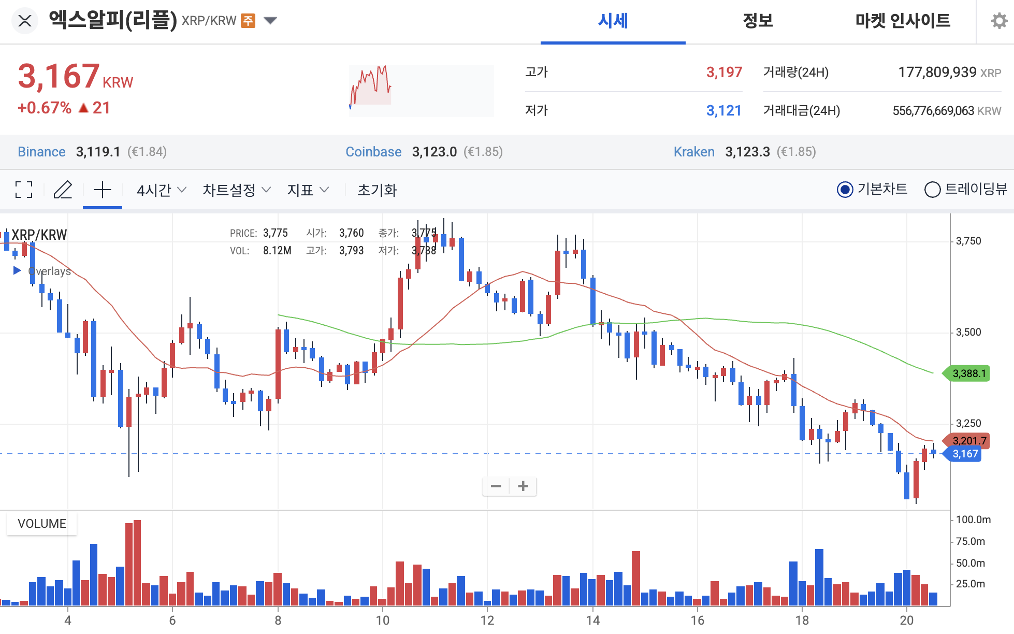The image size is (1014, 634).
Task: Click the blue 3,167 current price label
Action: coord(962,454)
